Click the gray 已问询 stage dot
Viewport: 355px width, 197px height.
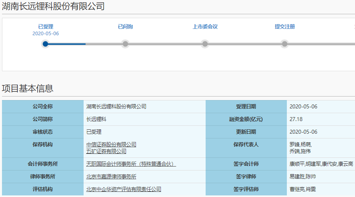coord(125,44)
